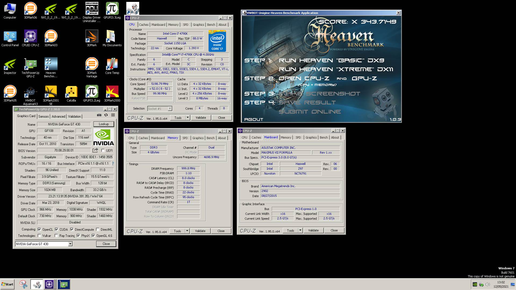
Task: Click GPU-Z screenshot camera icon
Action: [99, 115]
